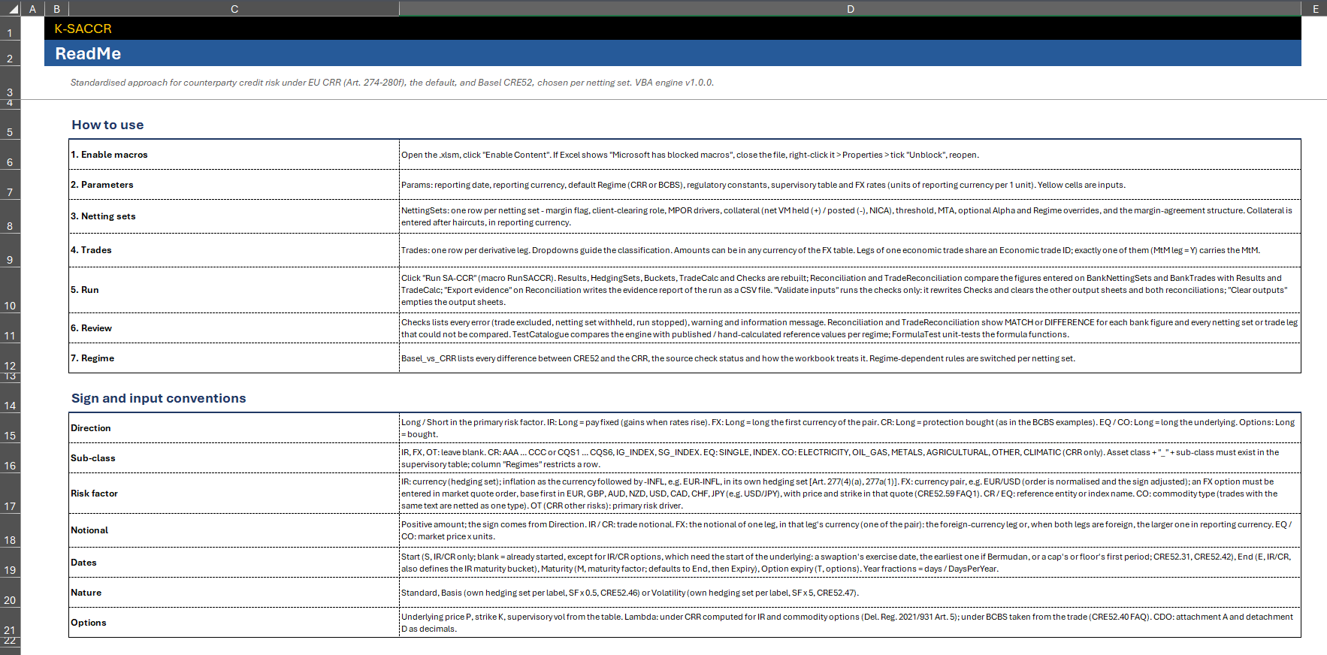Select row 10 header
This screenshot has width=1327, height=655.
[10, 290]
